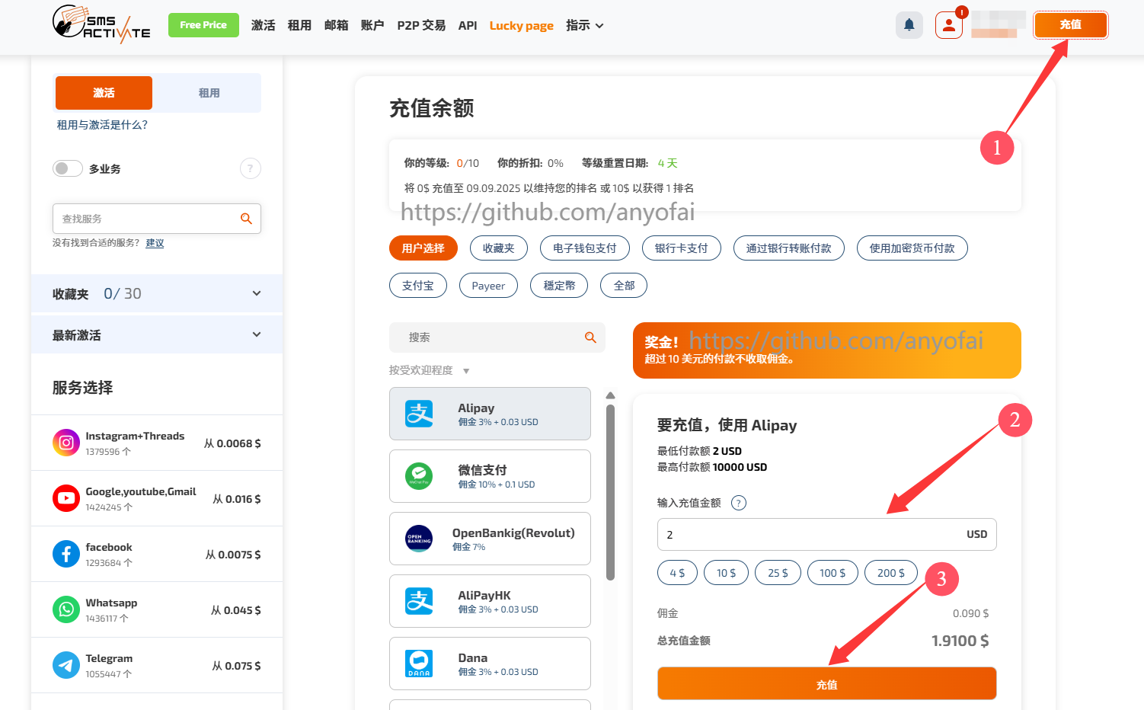
Task: Click the 查找服务 search field
Action: pos(157,219)
